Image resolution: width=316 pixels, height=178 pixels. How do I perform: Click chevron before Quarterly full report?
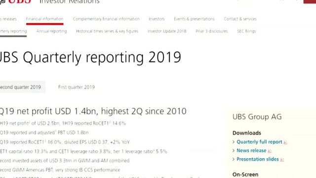(x=234, y=142)
